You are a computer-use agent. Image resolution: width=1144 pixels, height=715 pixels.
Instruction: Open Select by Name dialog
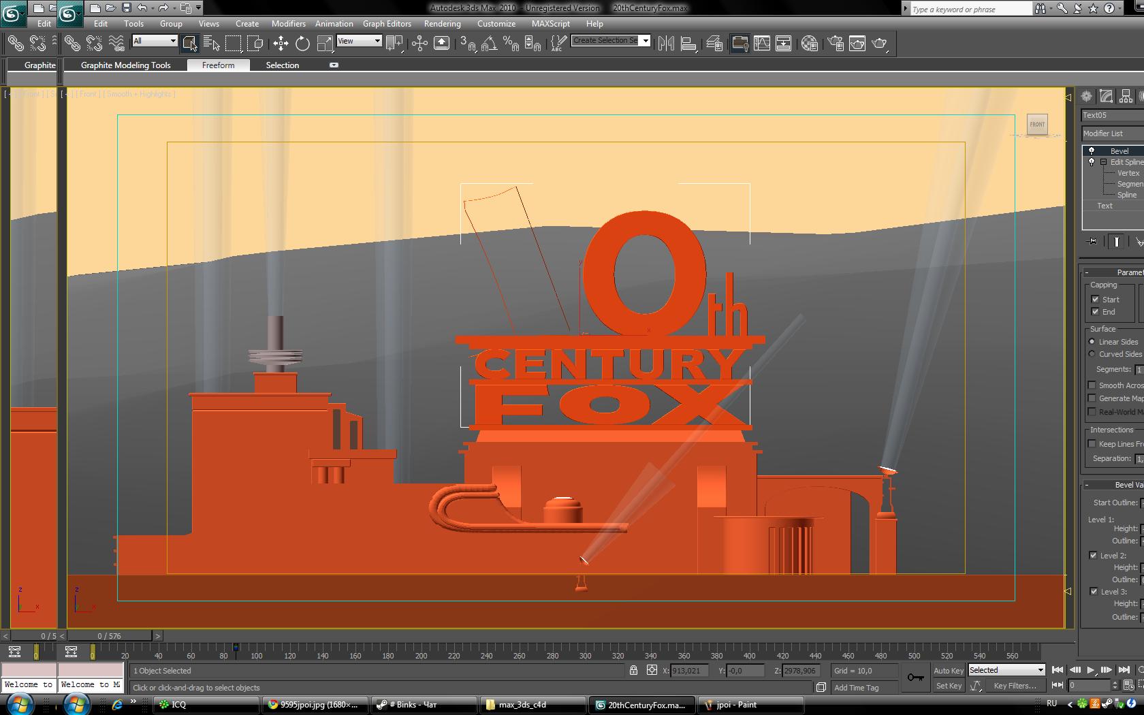point(211,44)
